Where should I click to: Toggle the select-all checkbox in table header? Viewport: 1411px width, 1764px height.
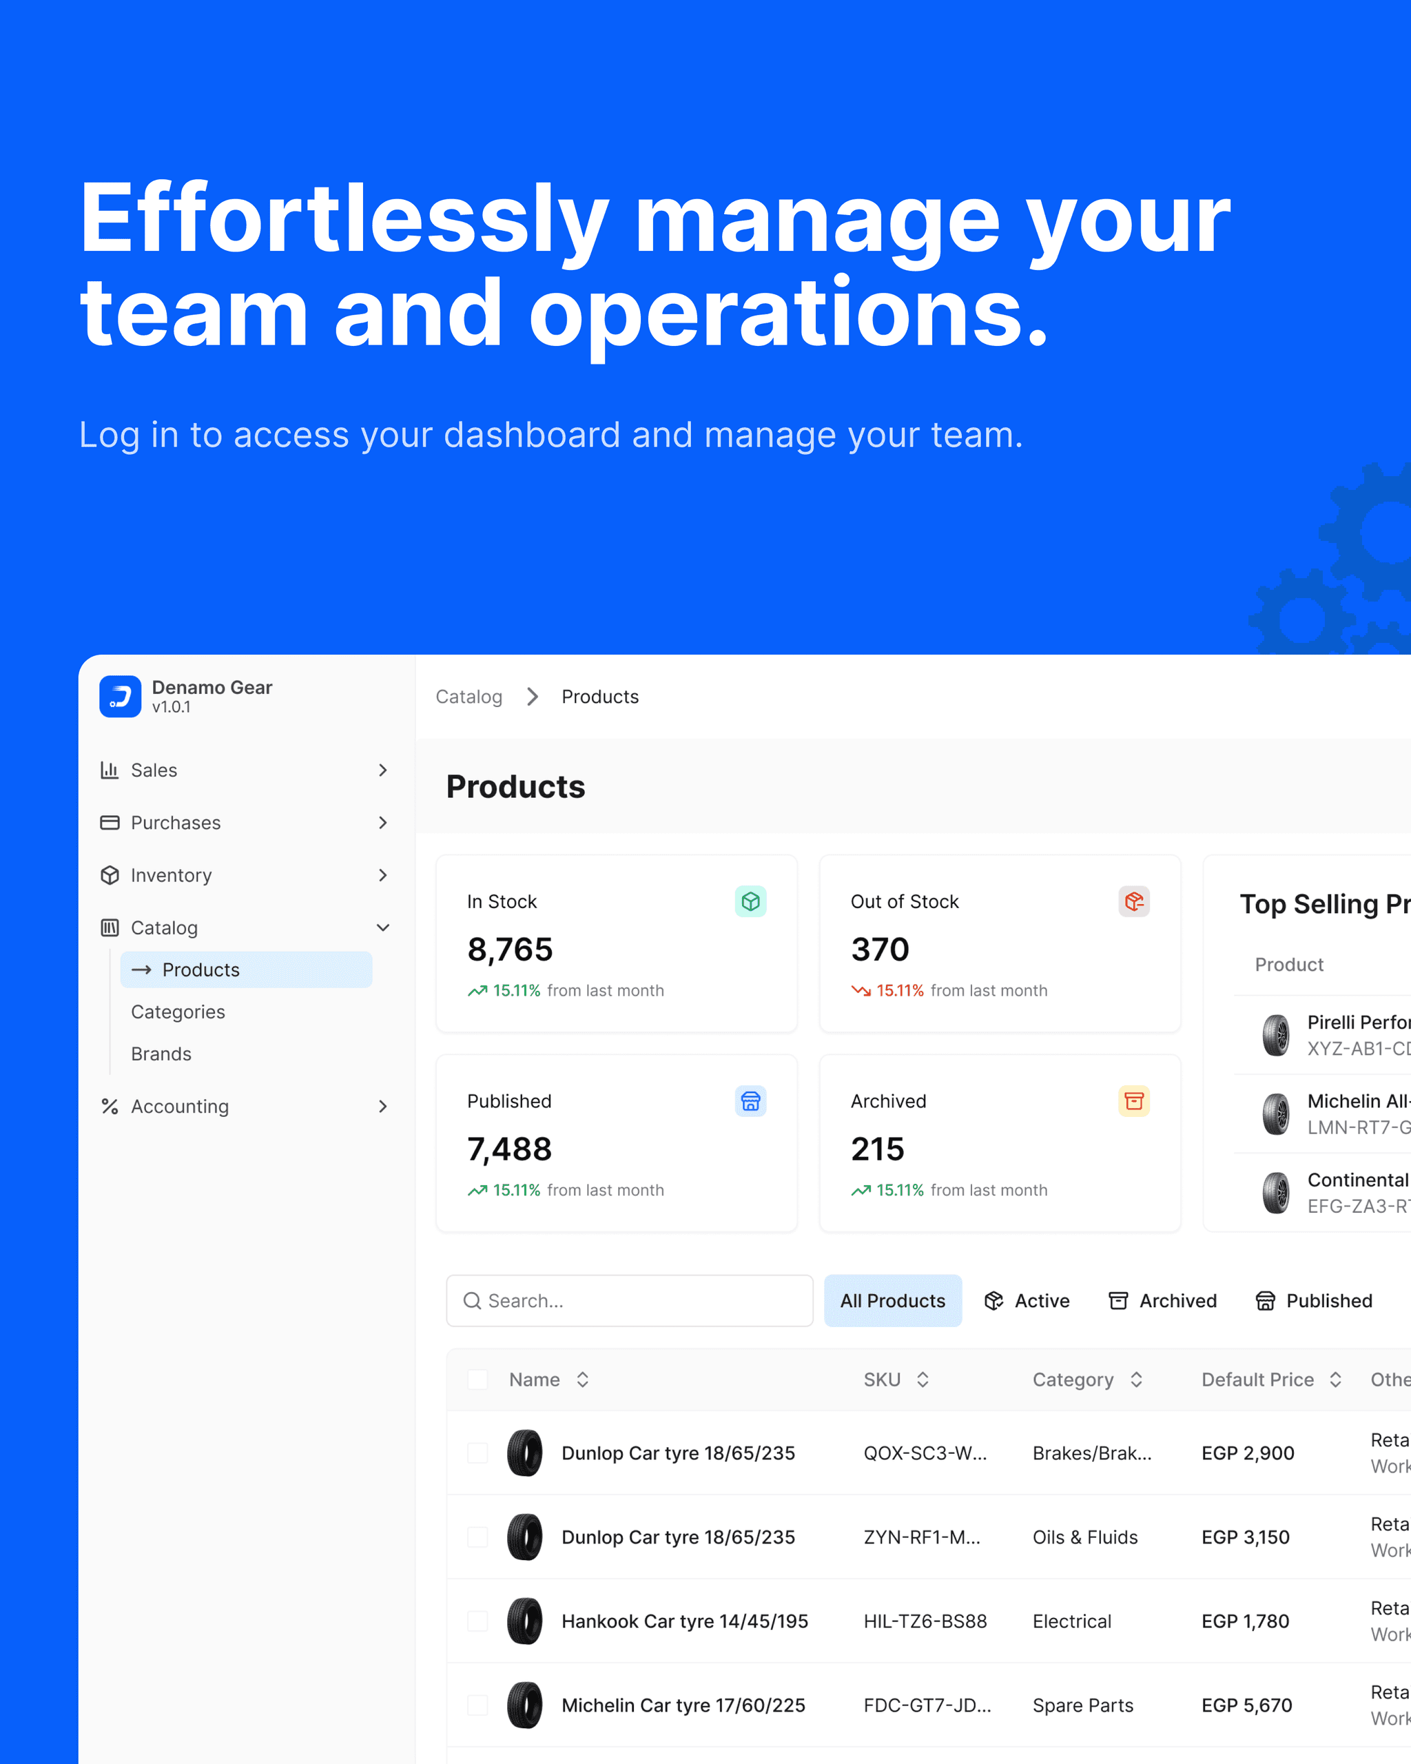477,1380
